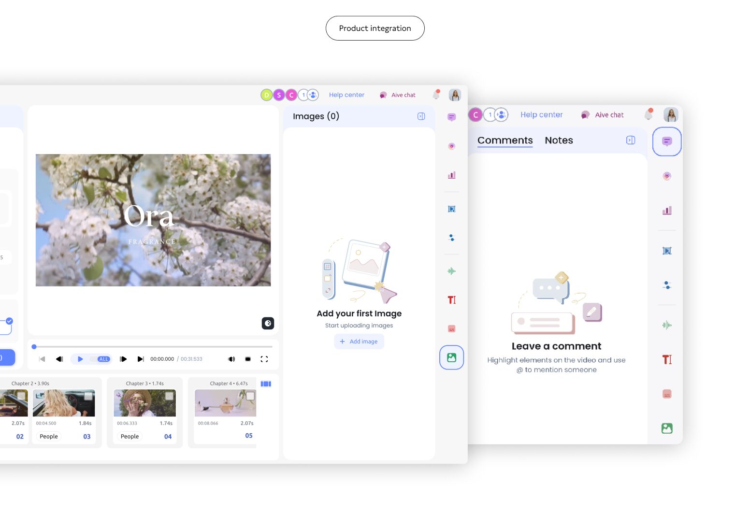Switch to the Comments tab
The image size is (750, 511).
(505, 140)
